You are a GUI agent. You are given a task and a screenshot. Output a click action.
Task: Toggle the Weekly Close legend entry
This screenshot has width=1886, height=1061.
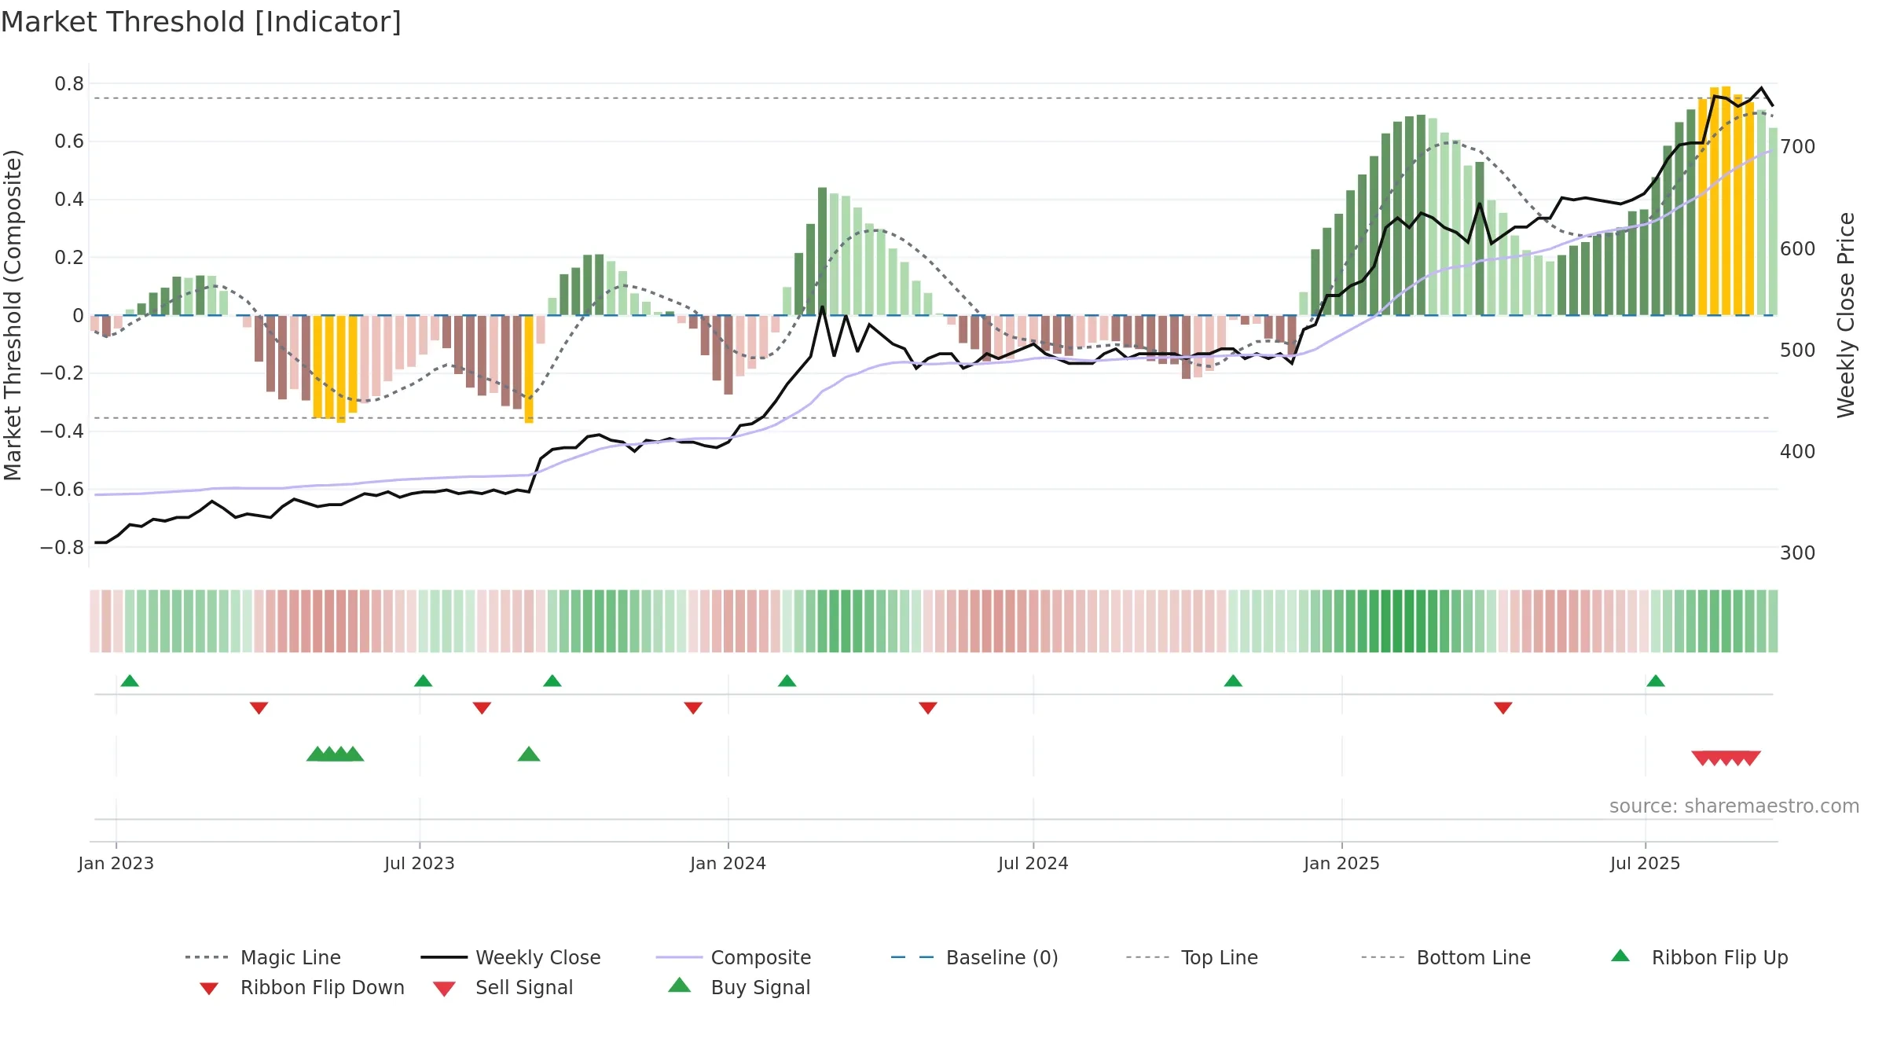coord(511,957)
